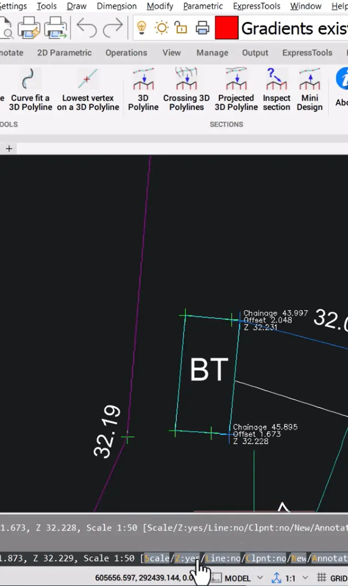Click Clpnt:no option in command line
Viewport: 348px width, 586px height.
click(x=266, y=558)
